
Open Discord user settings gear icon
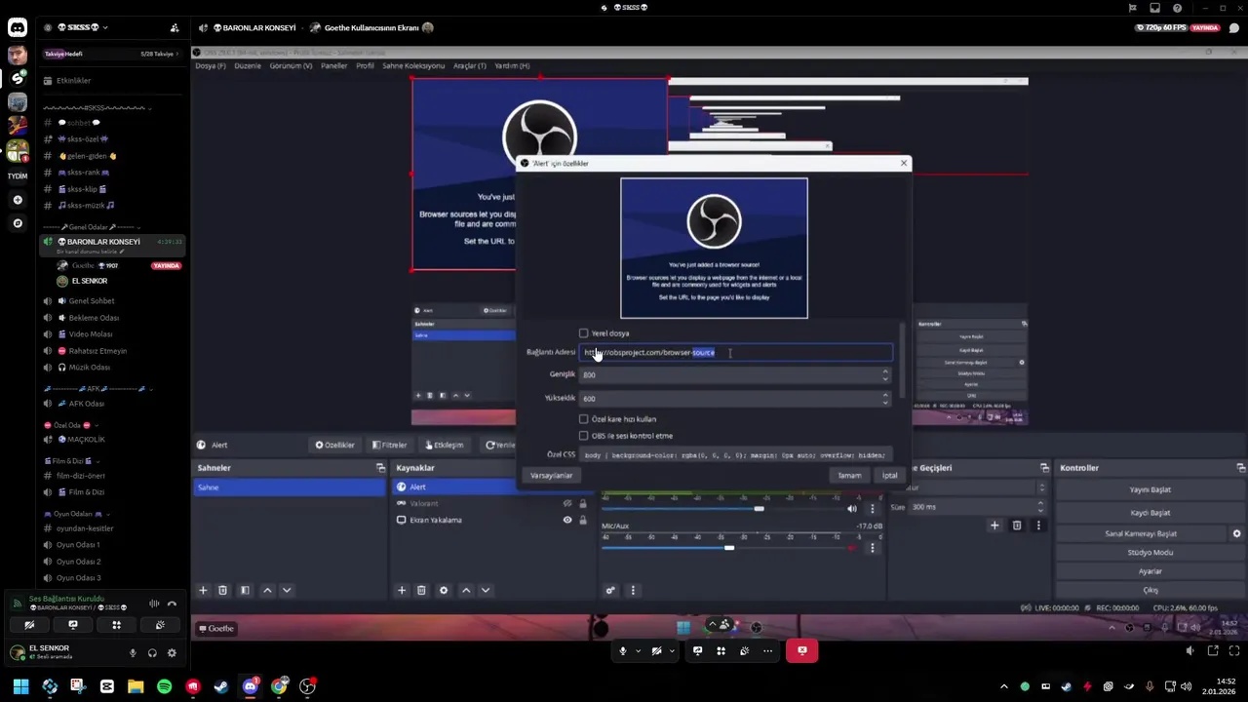pyautogui.click(x=172, y=653)
